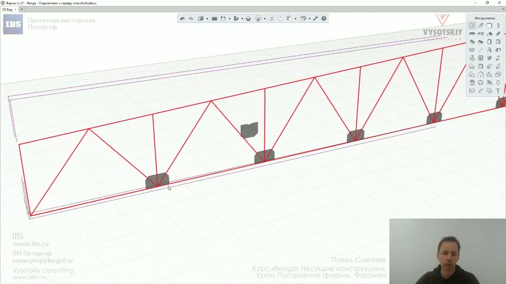Image resolution: width=506 pixels, height=284 pixels.
Task: Select the Lighting fixture bulb tool
Action: (x=481, y=75)
